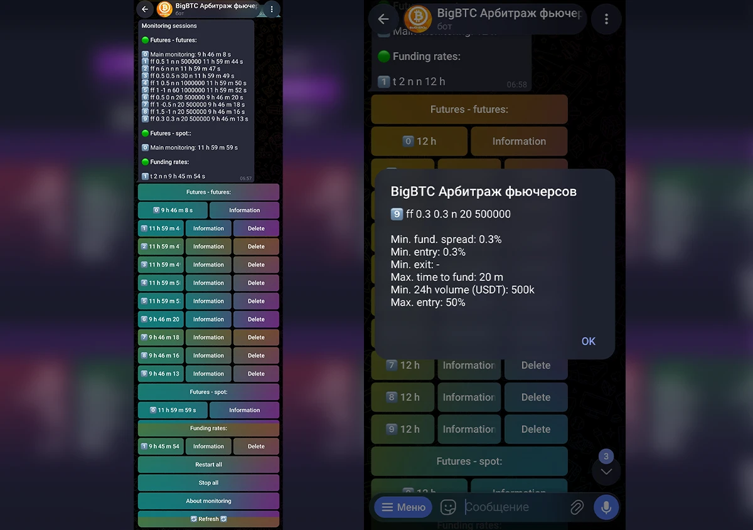Tap session 9 '9 h 46 m 13' button
Image resolution: width=753 pixels, height=530 pixels.
(x=161, y=374)
